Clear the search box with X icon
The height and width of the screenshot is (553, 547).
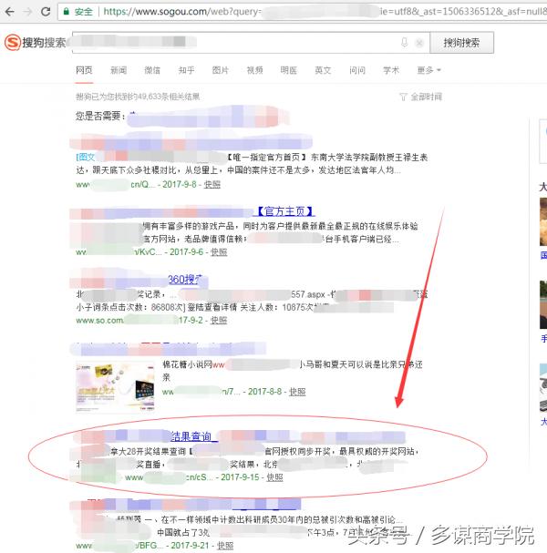coord(419,43)
